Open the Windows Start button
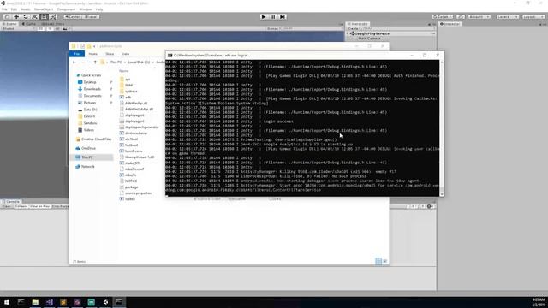 [x=7, y=302]
